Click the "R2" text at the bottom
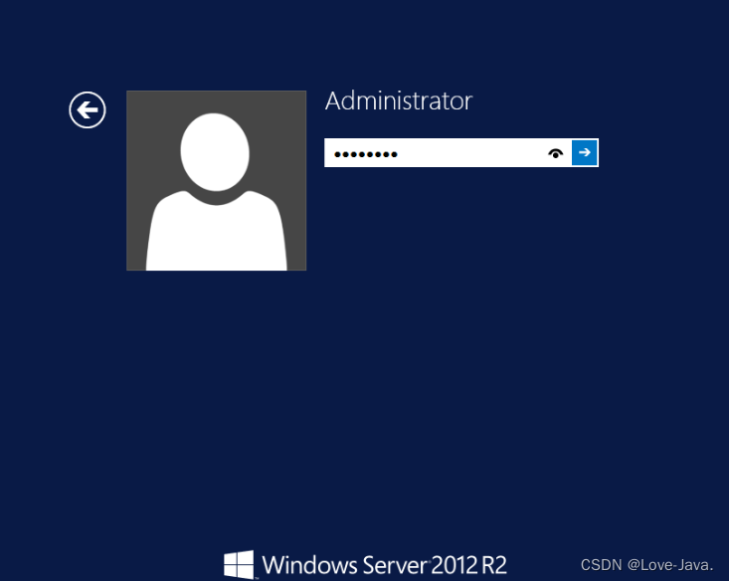The width and height of the screenshot is (729, 581). [494, 565]
